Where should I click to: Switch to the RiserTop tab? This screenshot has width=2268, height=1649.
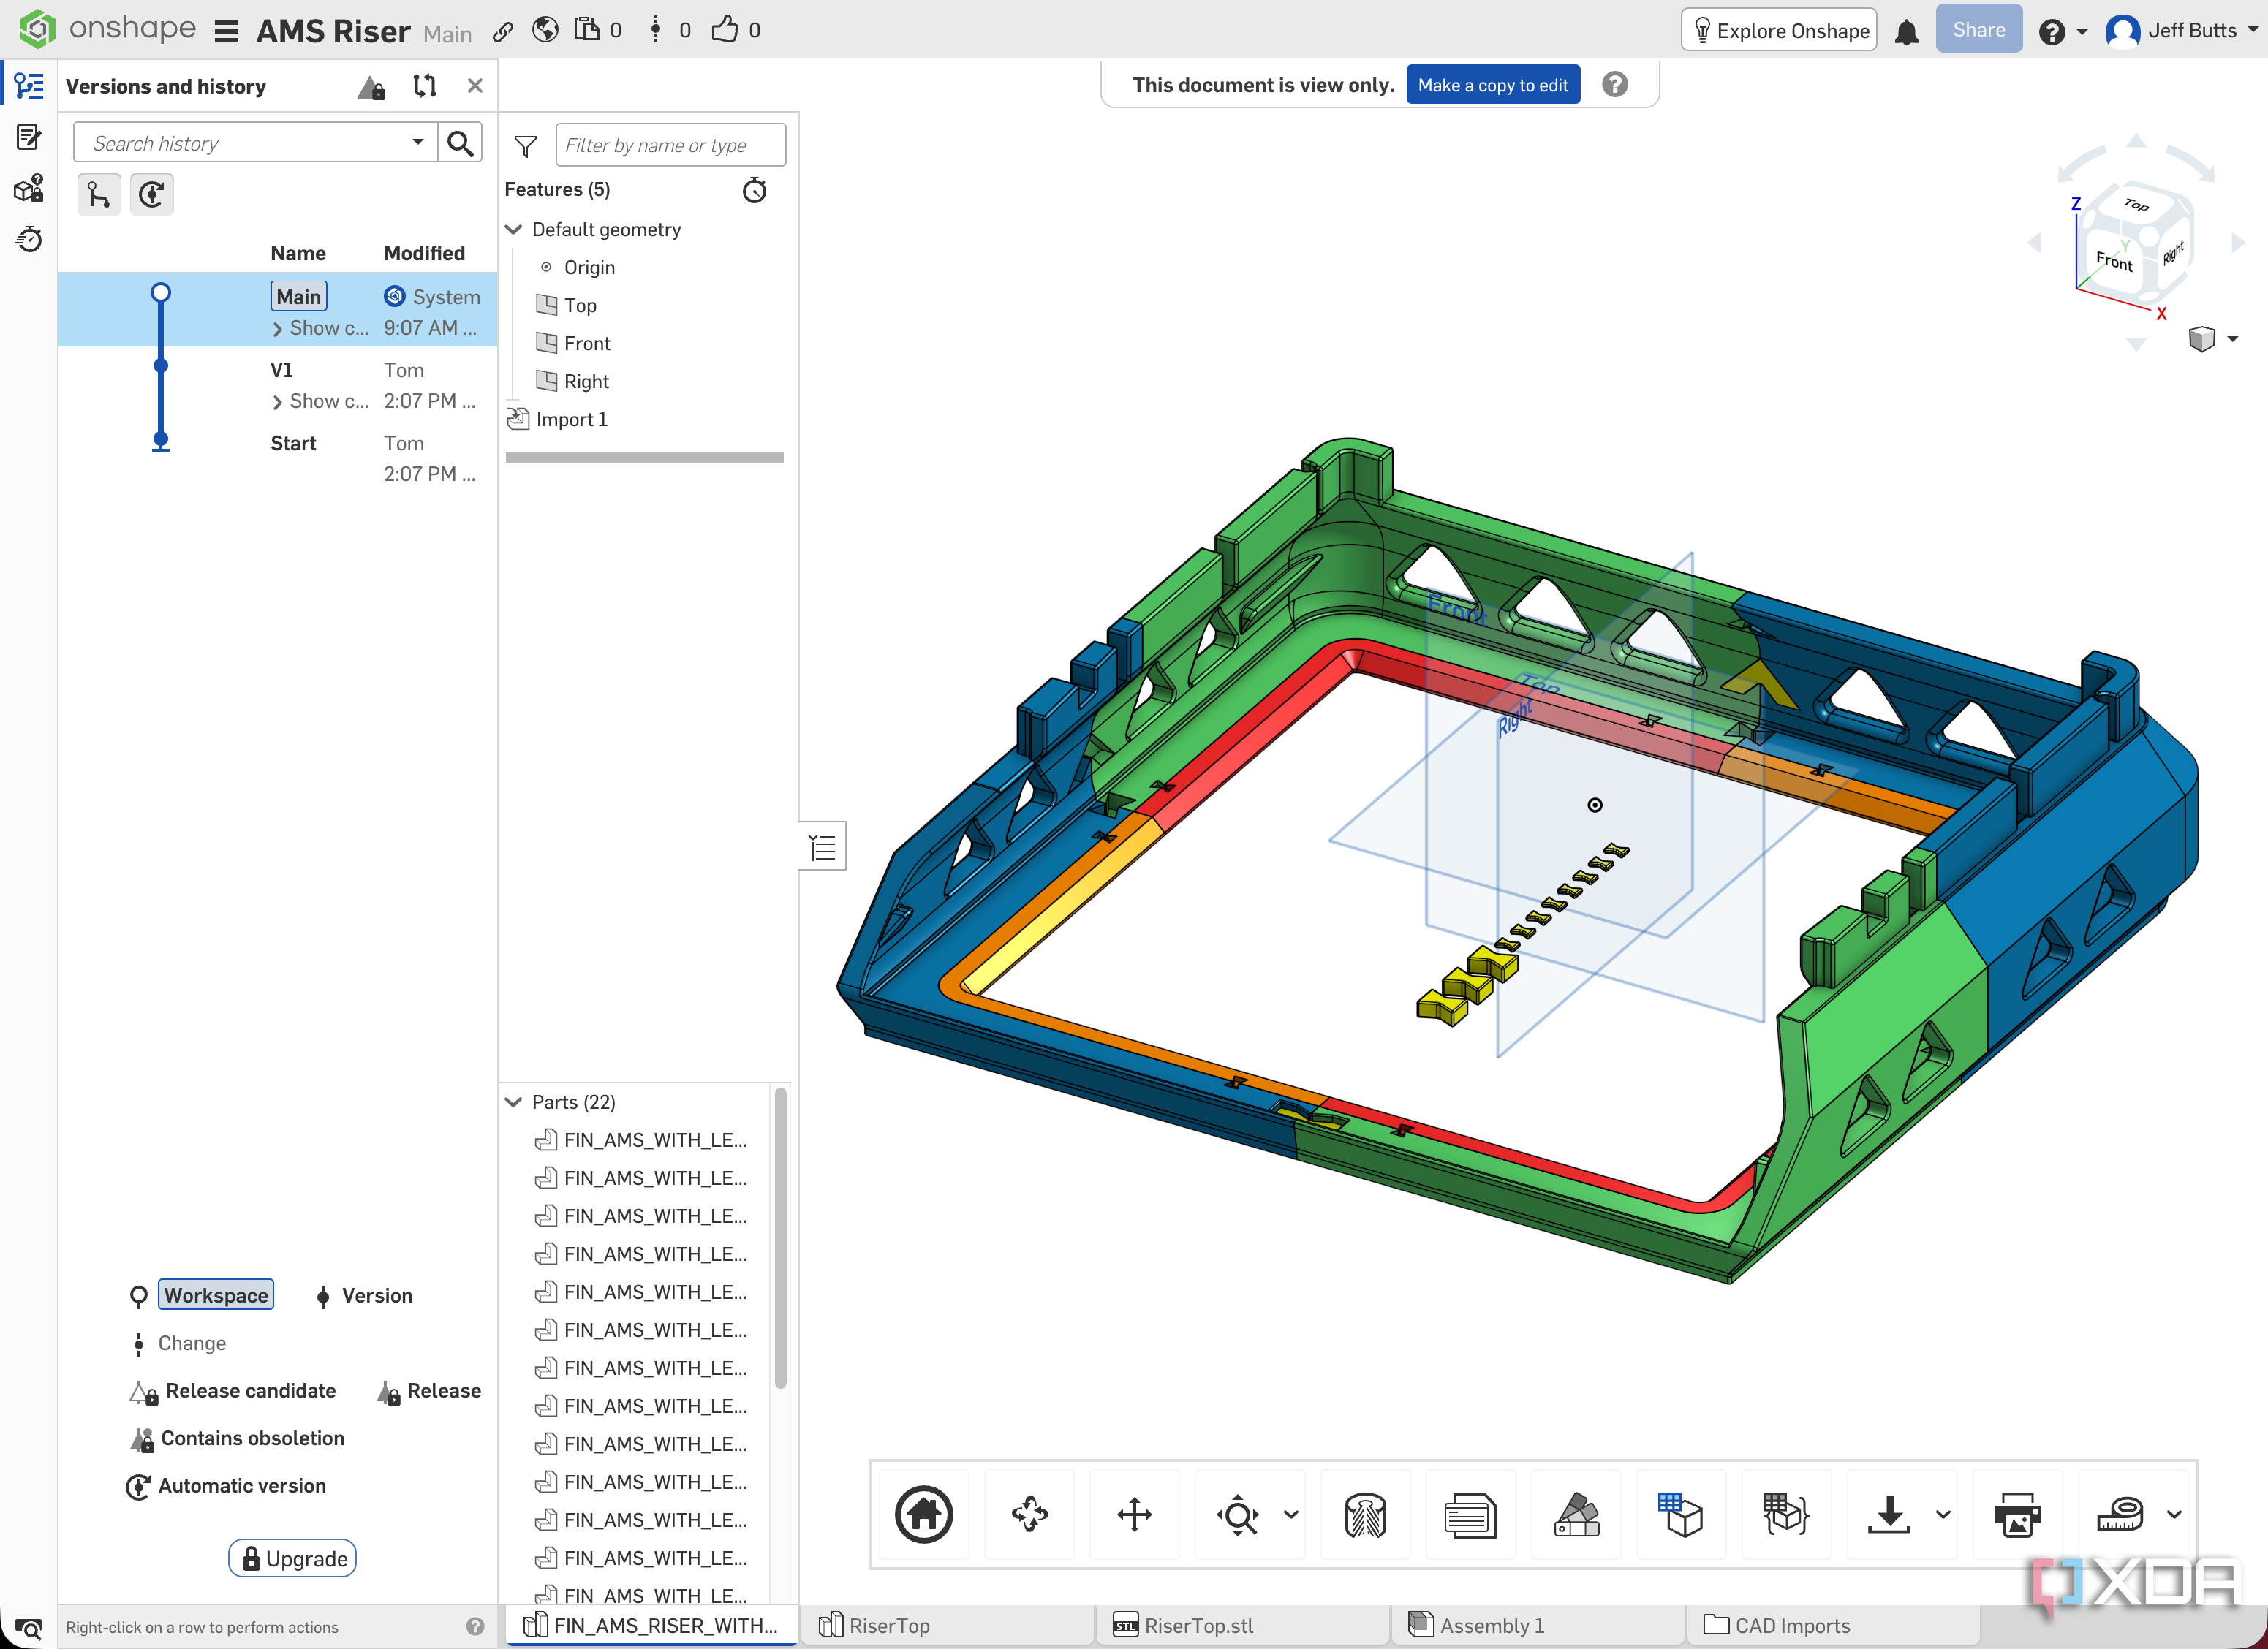[x=946, y=1626]
